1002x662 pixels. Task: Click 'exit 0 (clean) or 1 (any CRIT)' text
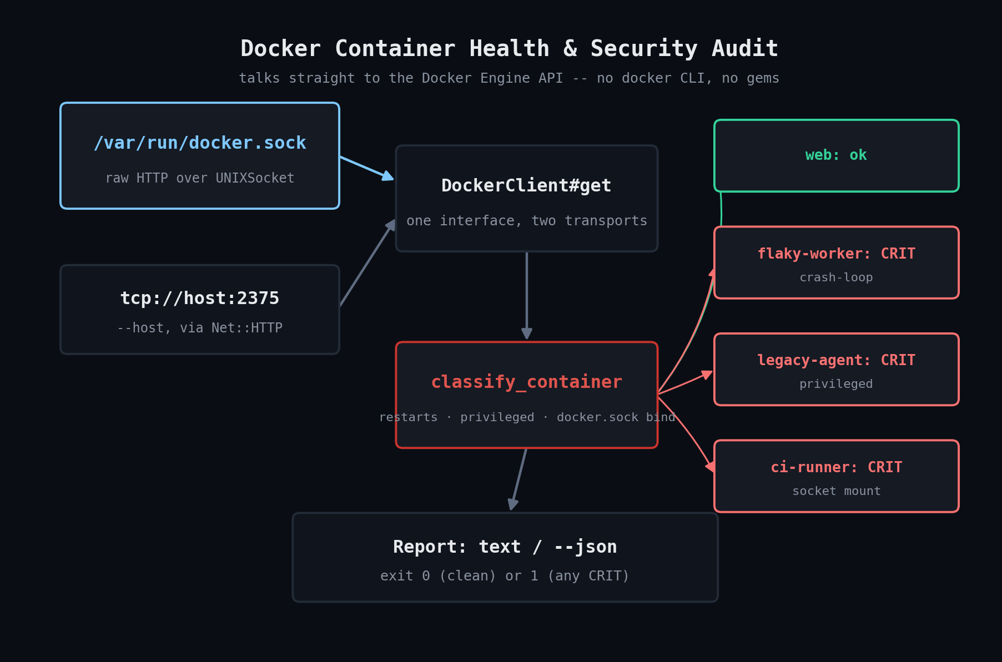[x=505, y=576]
